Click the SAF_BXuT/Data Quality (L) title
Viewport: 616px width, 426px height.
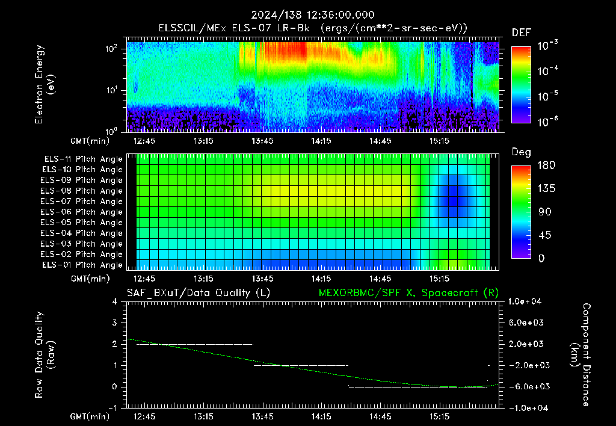[x=199, y=293]
